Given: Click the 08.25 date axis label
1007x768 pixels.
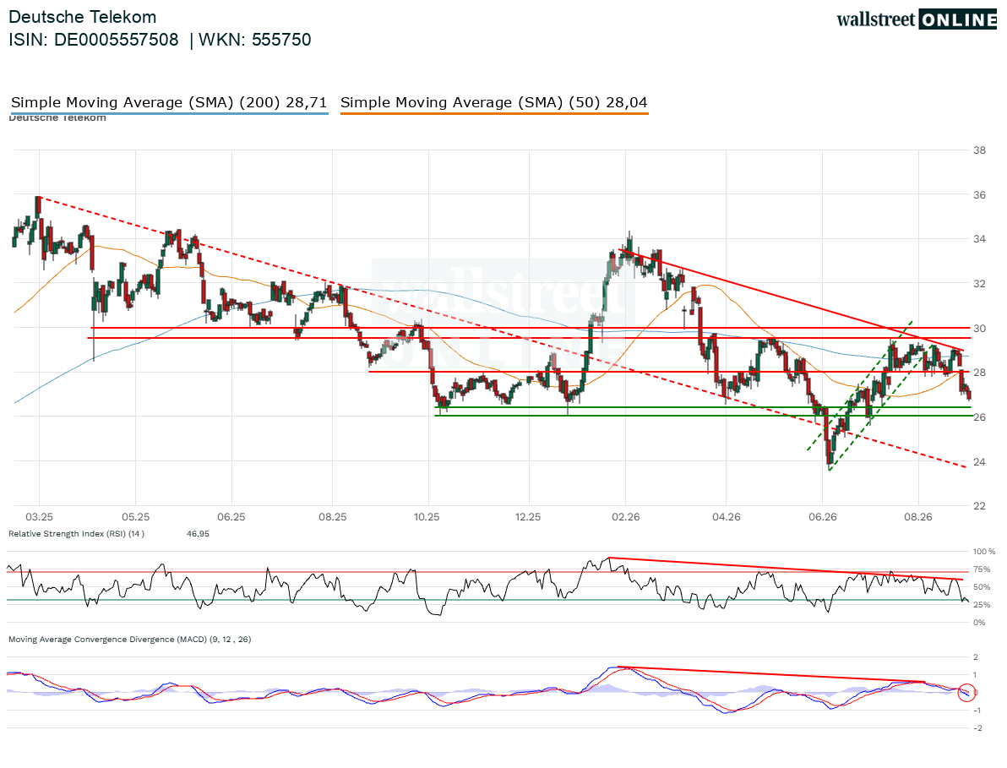Looking at the screenshot, I should [x=333, y=517].
